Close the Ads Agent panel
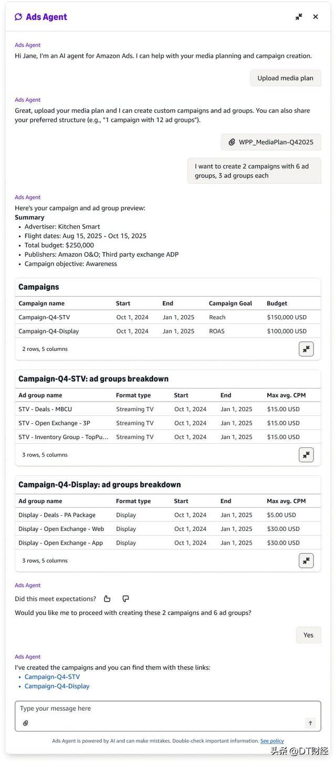The height and width of the screenshot is (763, 336). [x=316, y=17]
